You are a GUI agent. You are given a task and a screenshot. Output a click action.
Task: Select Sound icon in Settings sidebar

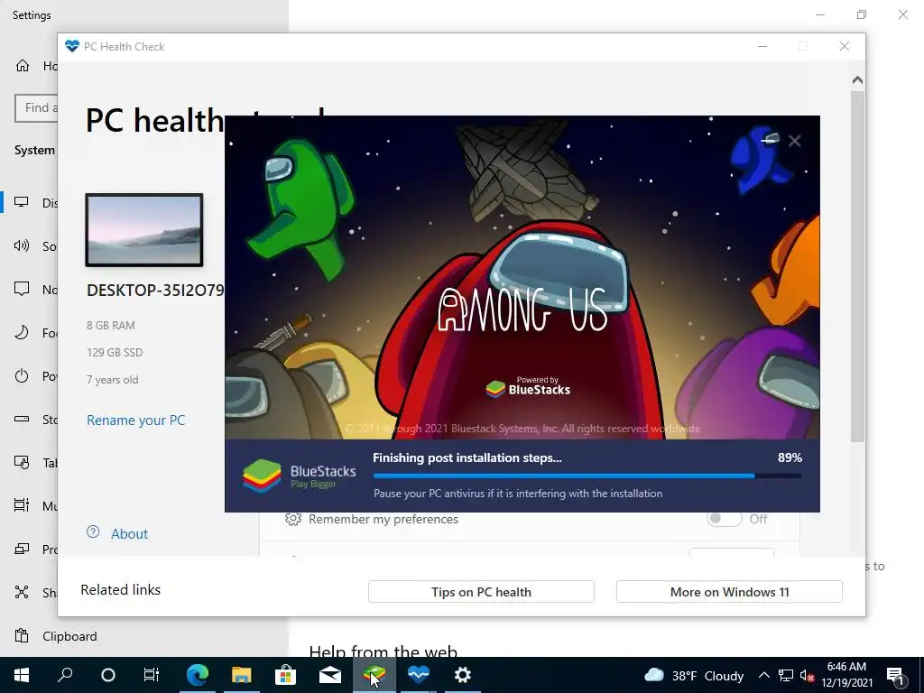tap(22, 245)
